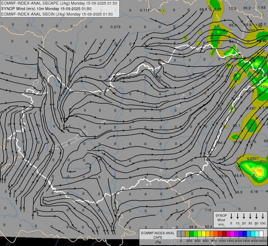Image resolution: width=268 pixels, height=246 pixels.
Task: Click the 6000 tick label on CAPE scale
Action: pyautogui.click(x=263, y=241)
